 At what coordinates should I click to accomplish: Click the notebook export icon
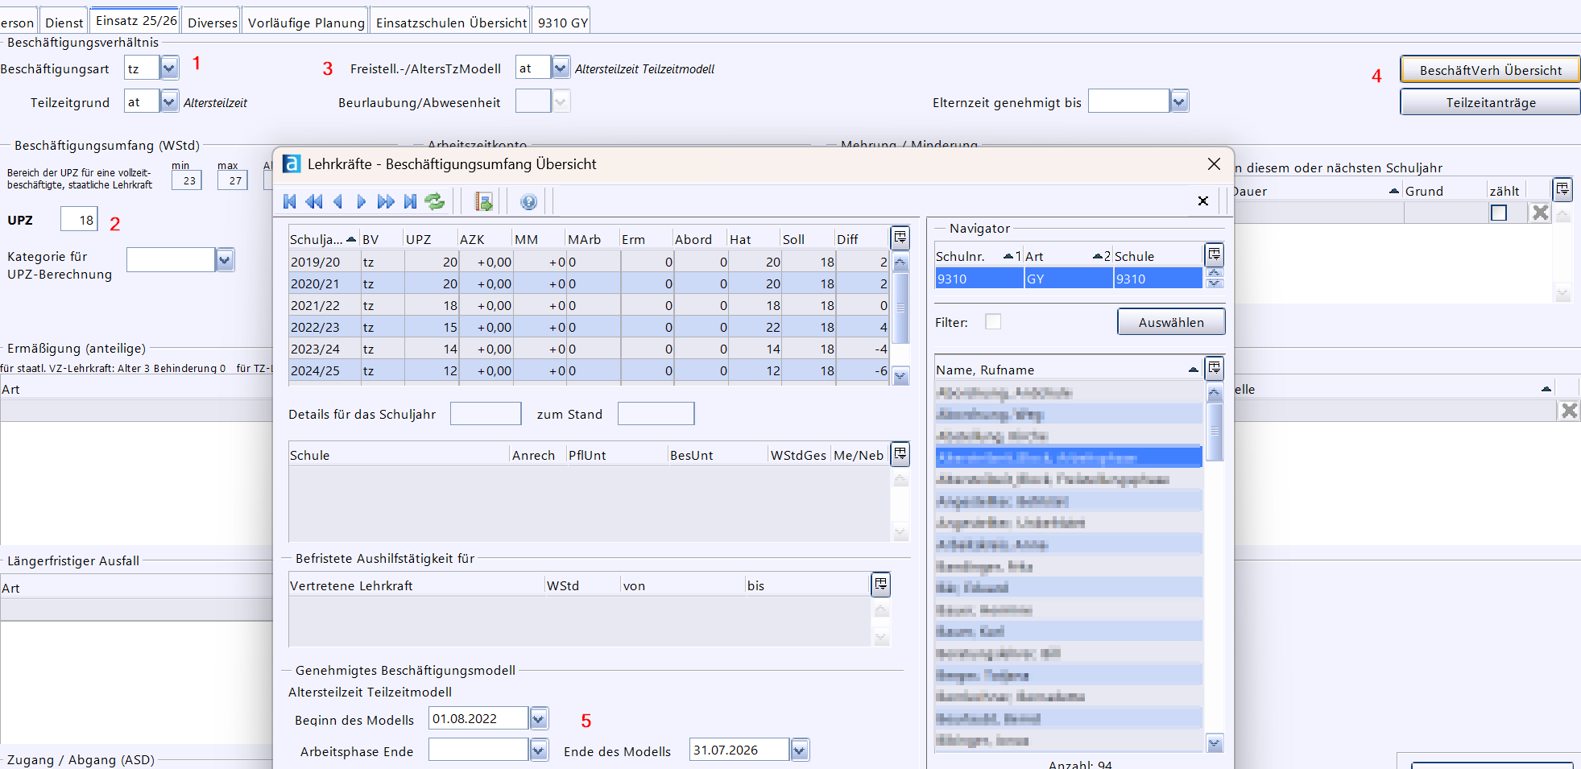(x=484, y=201)
